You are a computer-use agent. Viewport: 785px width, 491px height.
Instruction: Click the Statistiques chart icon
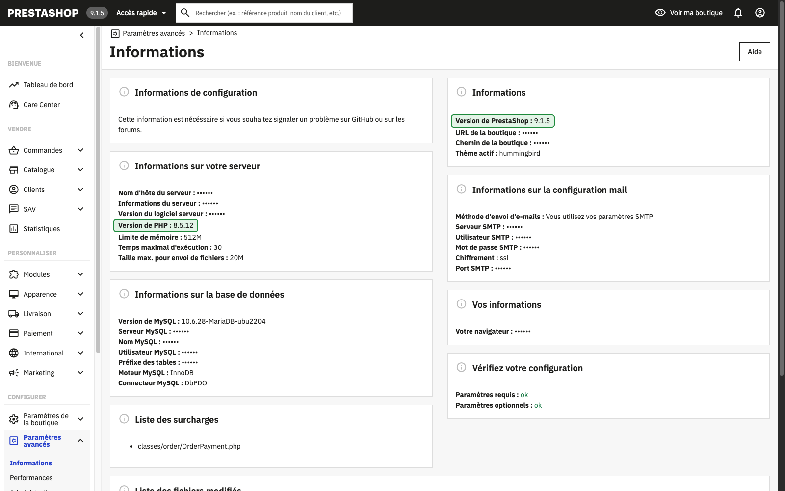coord(14,229)
